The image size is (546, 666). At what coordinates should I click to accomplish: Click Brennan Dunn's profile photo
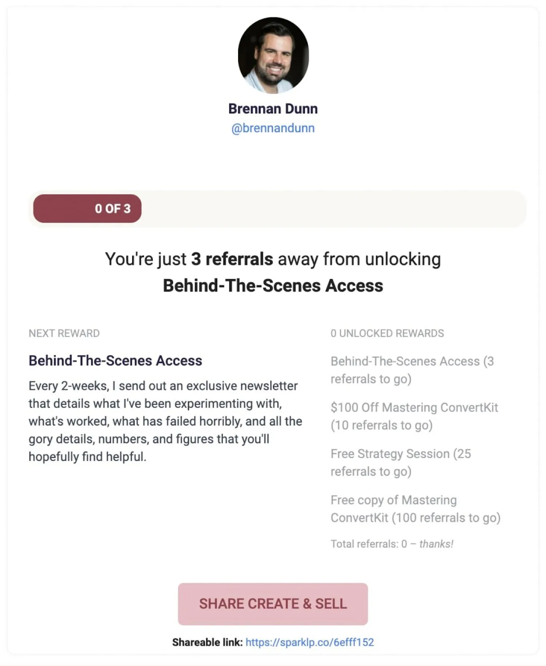(x=273, y=55)
